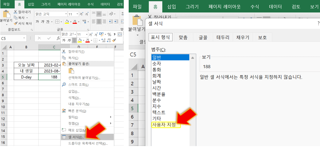Click the merge and center icon in the mini toolbar
The height and width of the screenshot is (147, 320).
pyautogui.click(x=120, y=34)
